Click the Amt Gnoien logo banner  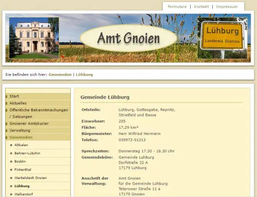[128, 38]
